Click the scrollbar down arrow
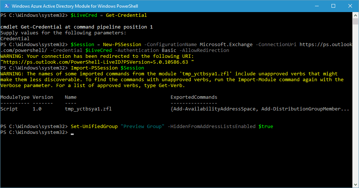359x188 pixels. [x=355, y=185]
